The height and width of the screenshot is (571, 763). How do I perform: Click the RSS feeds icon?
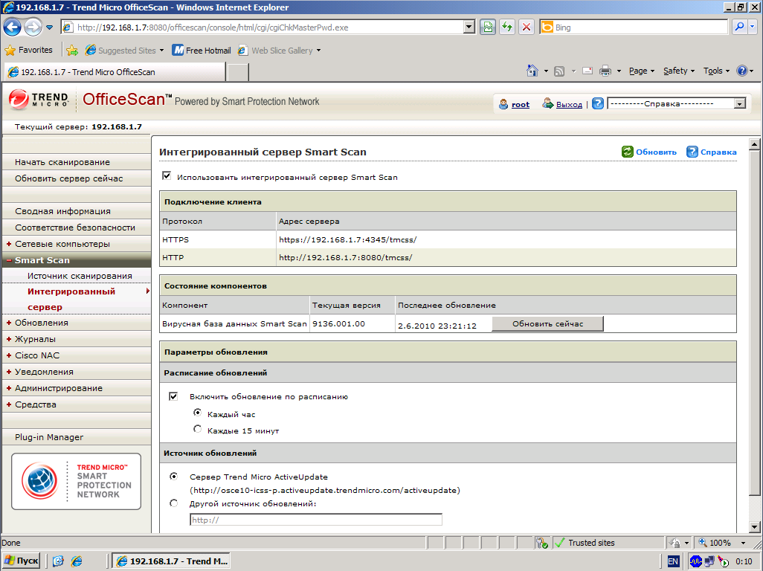[559, 71]
